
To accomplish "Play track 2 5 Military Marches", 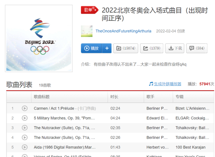I will (25, 118).
